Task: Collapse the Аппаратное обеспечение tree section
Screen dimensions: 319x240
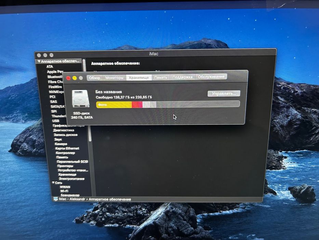Action: [39, 61]
